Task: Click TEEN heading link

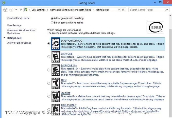Action: coord(64,80)
